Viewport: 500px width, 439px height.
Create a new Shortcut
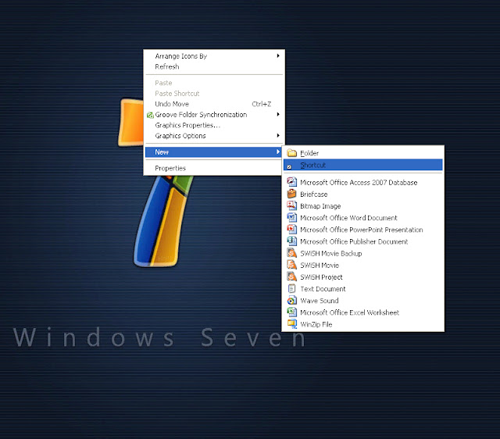362,165
